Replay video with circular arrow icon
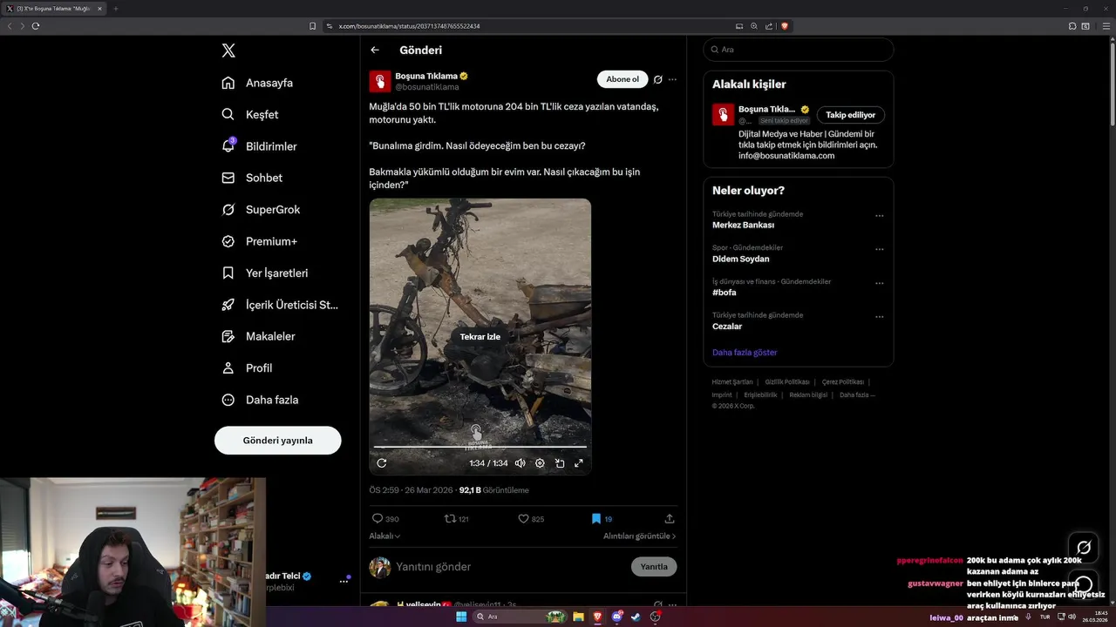Screen dimensions: 1116x627 (x=381, y=463)
